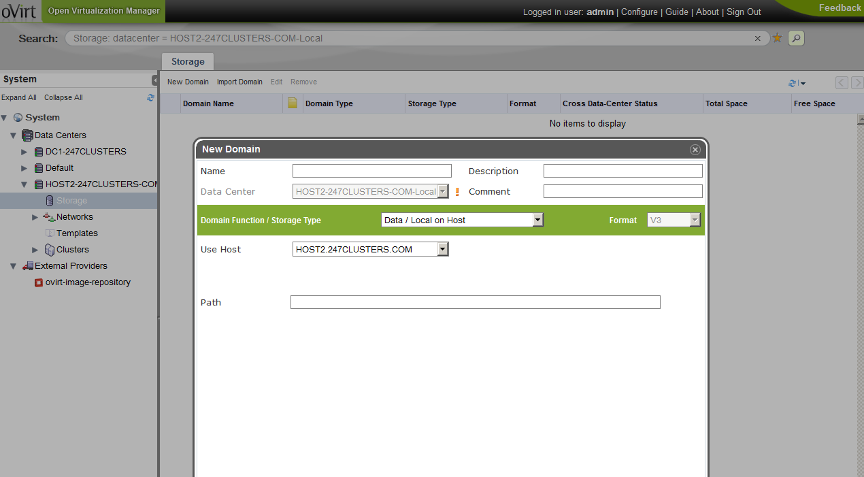864x477 pixels.
Task: Expand the DC1-247CLUSTERS data center node
Action: tap(24, 152)
